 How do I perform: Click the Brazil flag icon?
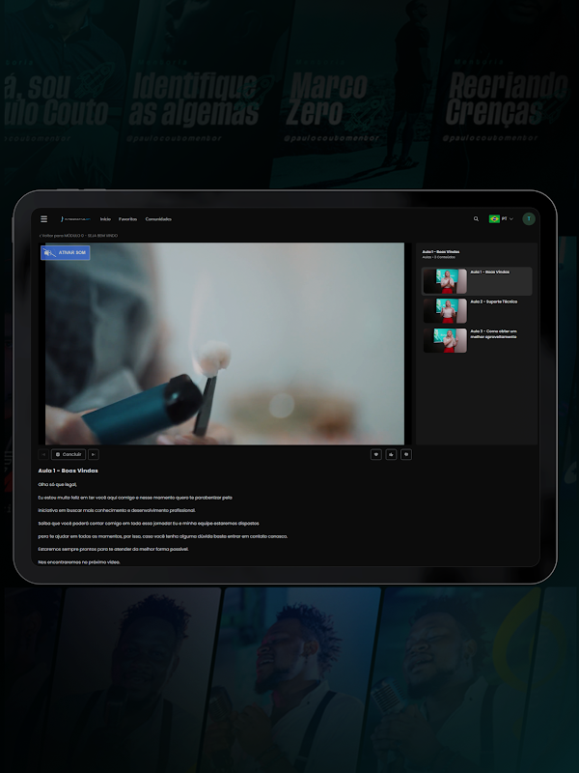494,219
